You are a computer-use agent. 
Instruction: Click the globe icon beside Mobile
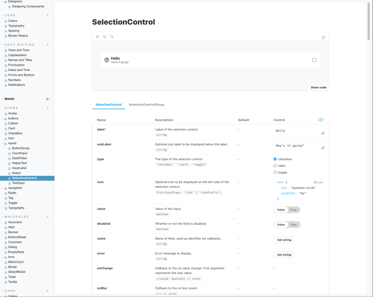click(x=47, y=99)
